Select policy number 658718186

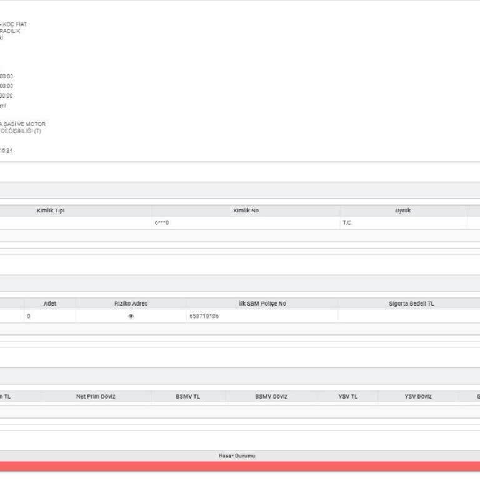[x=204, y=316]
